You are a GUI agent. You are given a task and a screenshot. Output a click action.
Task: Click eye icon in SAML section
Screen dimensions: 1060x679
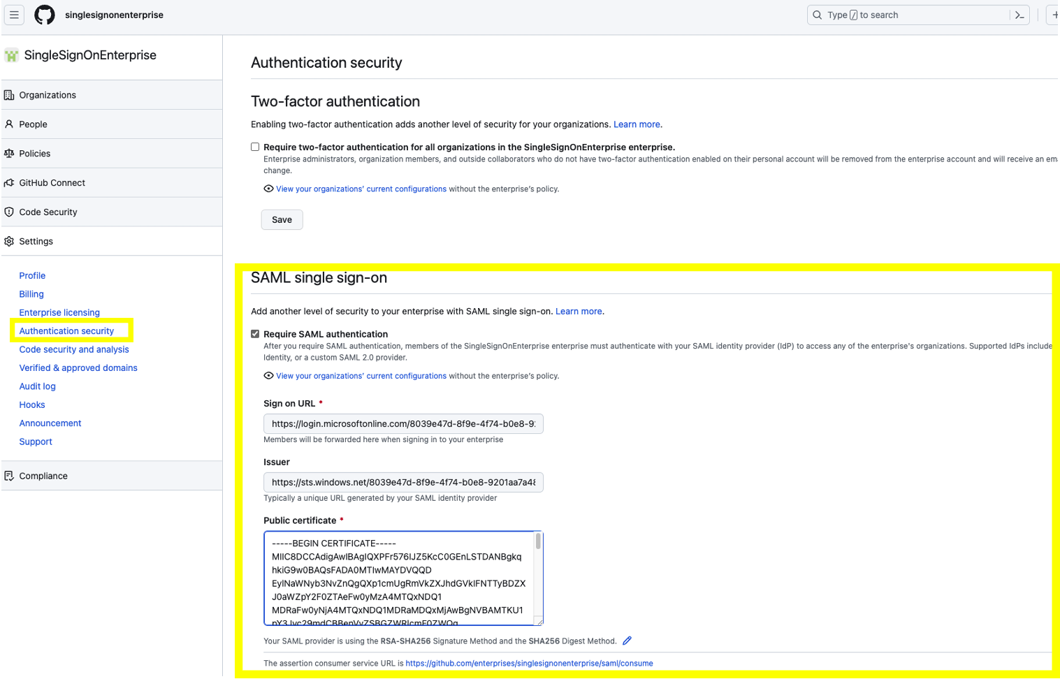[x=268, y=376]
